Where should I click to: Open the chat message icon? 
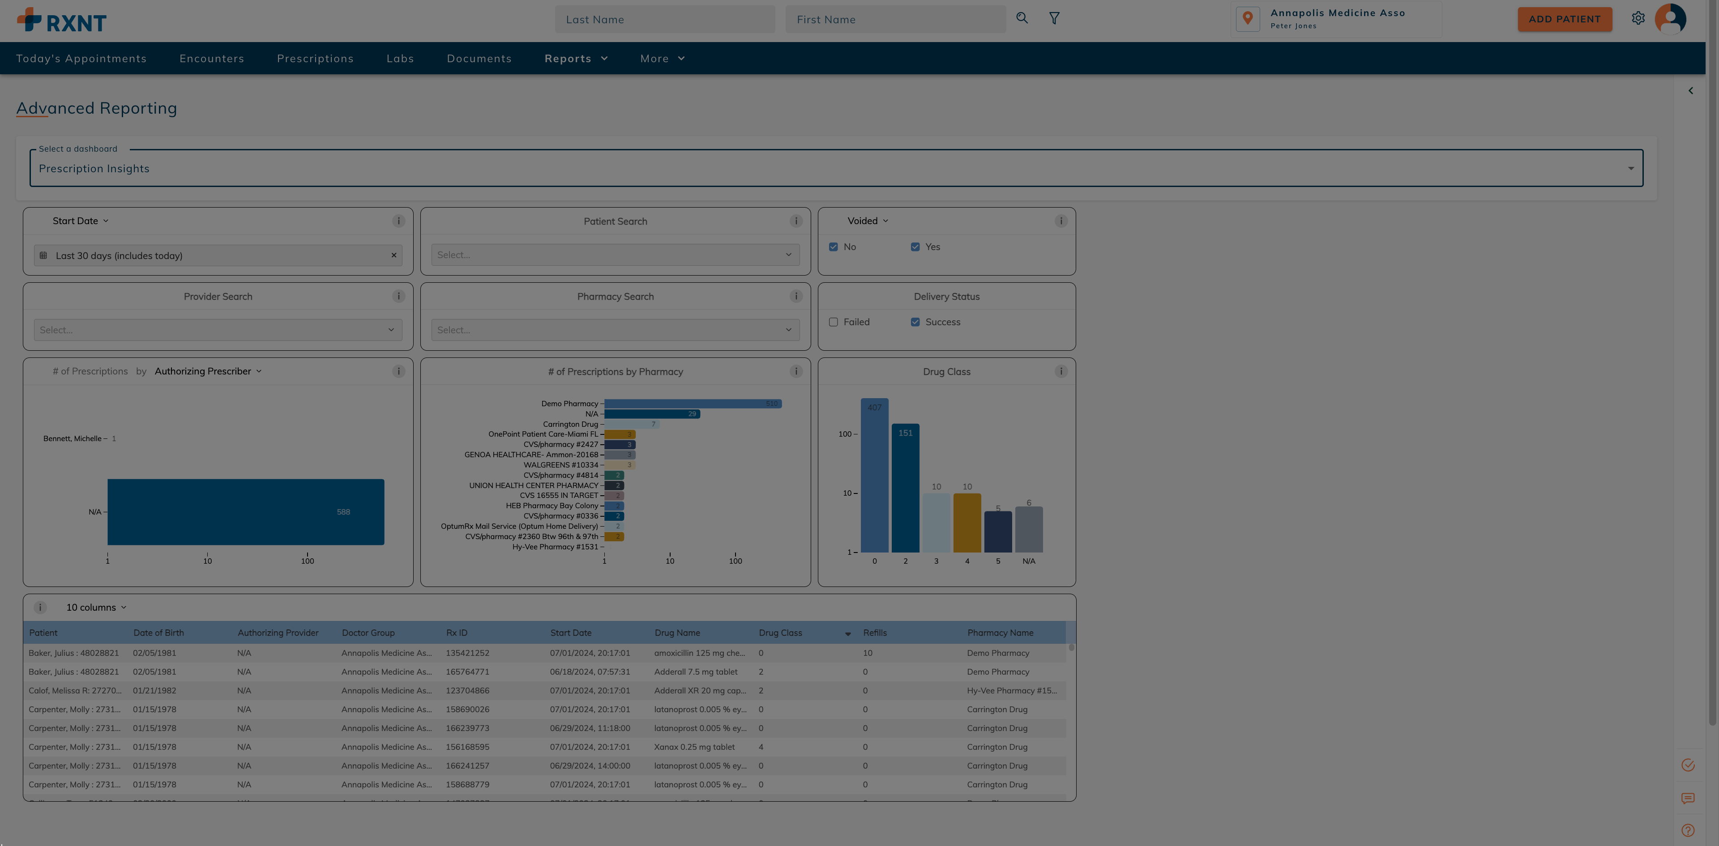tap(1688, 798)
